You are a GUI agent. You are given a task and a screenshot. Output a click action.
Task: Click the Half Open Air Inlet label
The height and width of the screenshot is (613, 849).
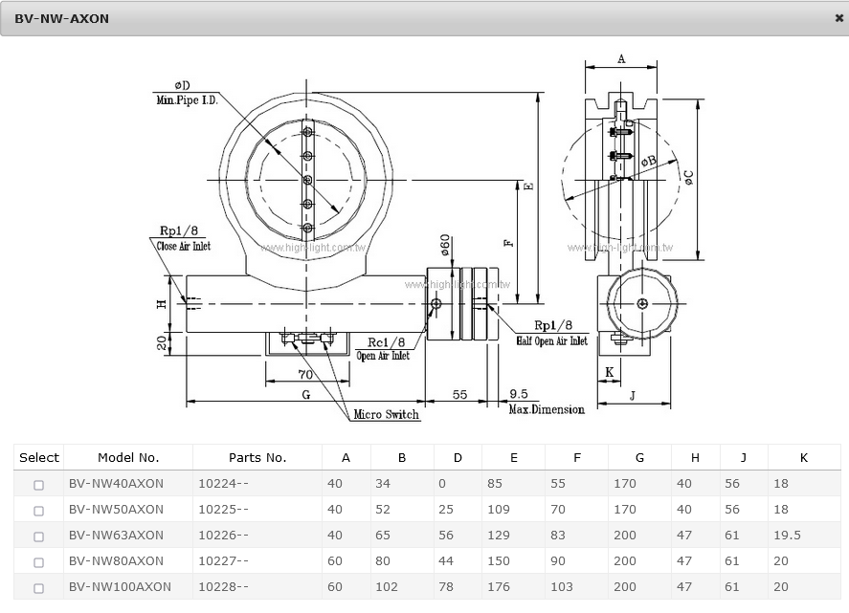pyautogui.click(x=551, y=340)
